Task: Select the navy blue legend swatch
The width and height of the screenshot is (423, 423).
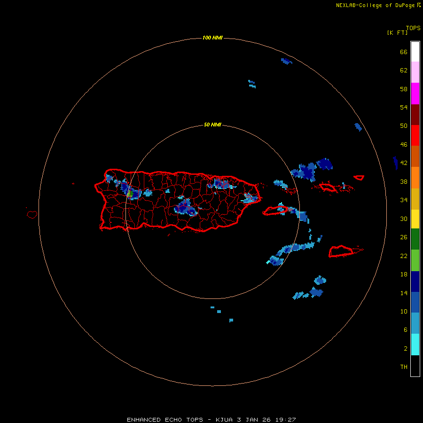Action: 415,282
